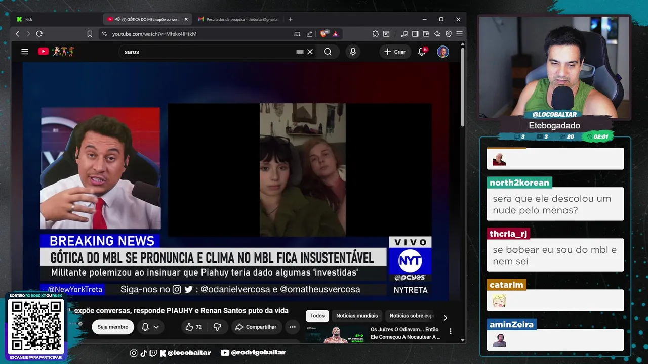Image resolution: width=648 pixels, height=364 pixels.
Task: Click the youtube.com address bar URL
Action: 154,34
